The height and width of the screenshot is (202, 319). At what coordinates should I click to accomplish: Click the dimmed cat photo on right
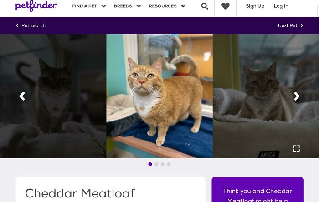click(266, 96)
